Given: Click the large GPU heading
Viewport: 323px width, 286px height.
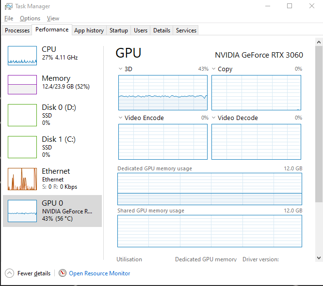Looking at the screenshot, I should click(129, 53).
